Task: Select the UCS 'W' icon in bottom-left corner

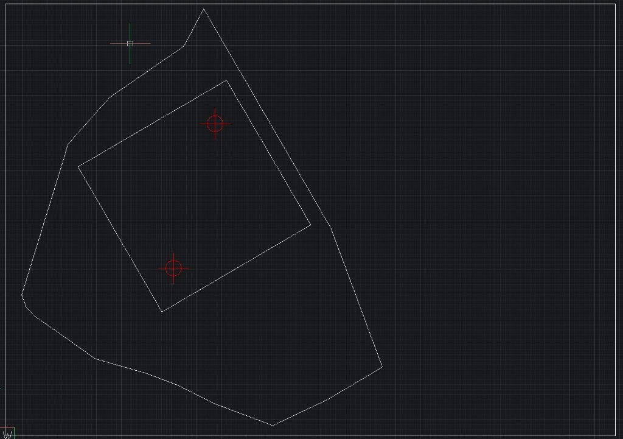Action: pos(7,433)
